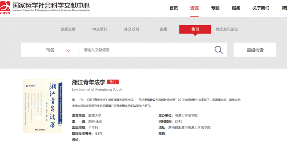287x150 pixels.
Task: Click the 湘江青年法学 journal cover thumbnail
Action: coord(43,106)
